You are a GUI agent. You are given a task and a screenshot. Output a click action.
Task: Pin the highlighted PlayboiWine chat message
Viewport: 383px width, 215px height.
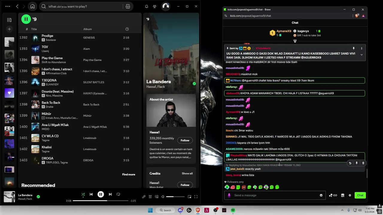(357, 163)
